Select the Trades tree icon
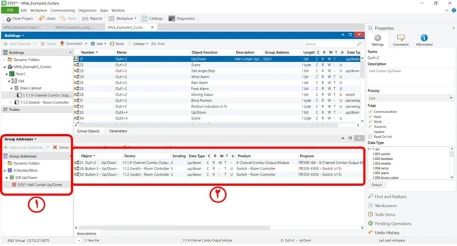Image resolution: width=457 pixels, height=246 pixels. click(x=5, y=109)
